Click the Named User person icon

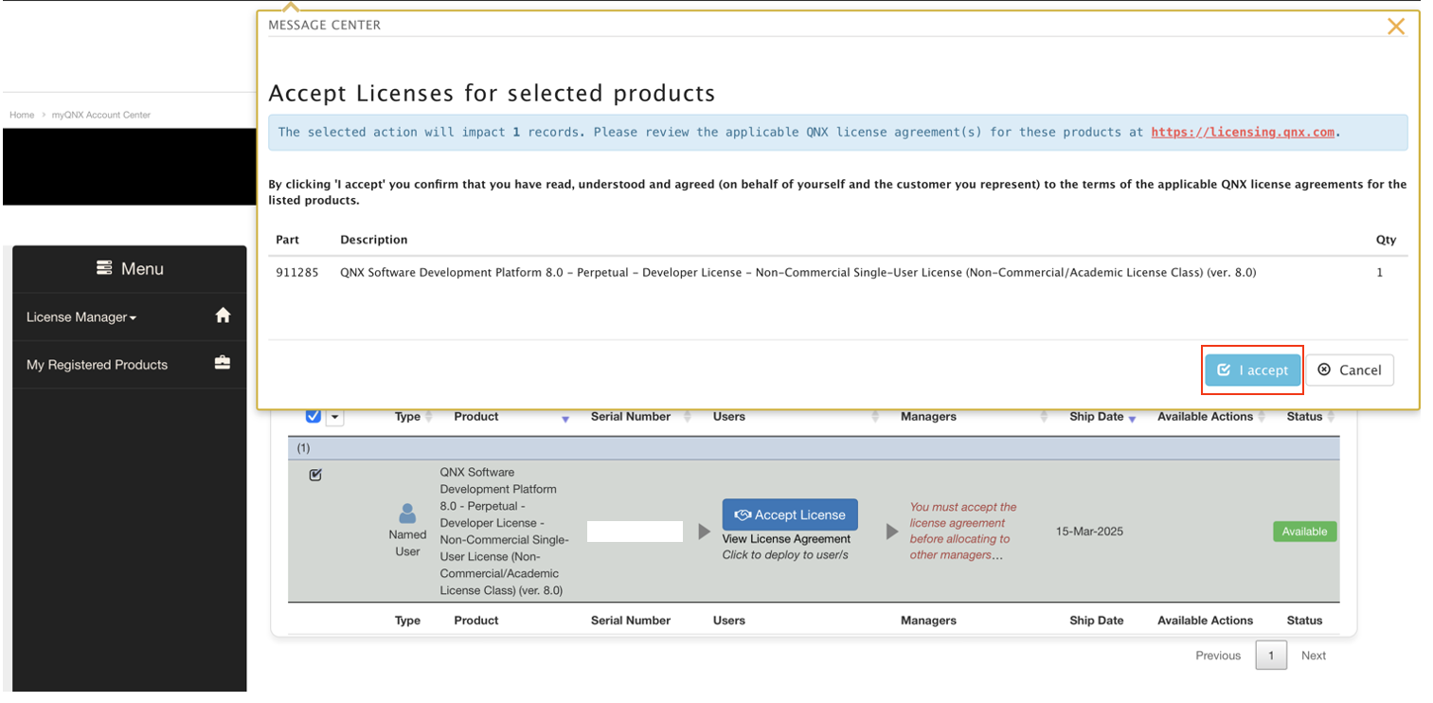tap(407, 514)
